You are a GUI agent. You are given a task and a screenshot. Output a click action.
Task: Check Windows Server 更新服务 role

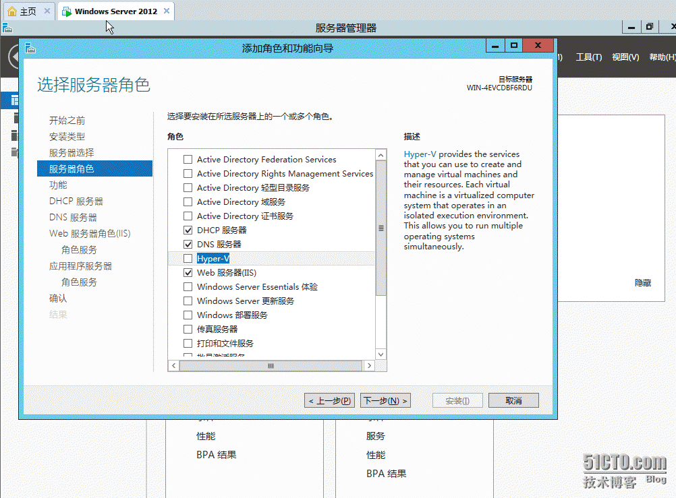pyautogui.click(x=188, y=301)
